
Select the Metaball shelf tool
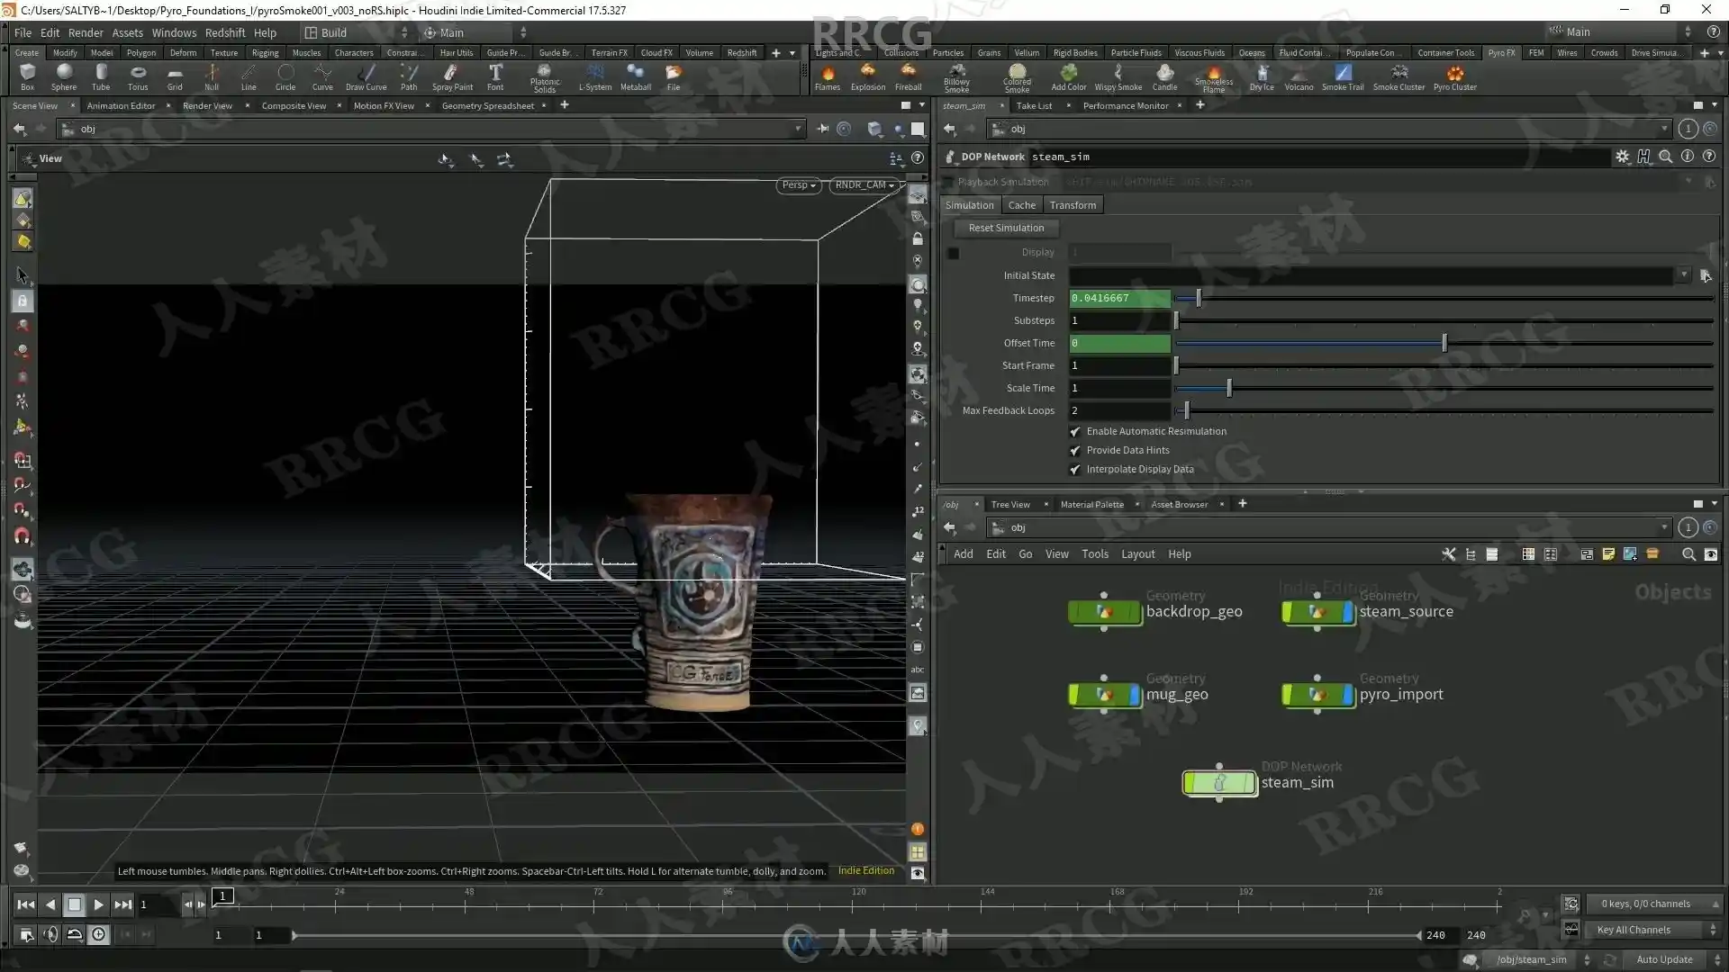click(x=635, y=76)
